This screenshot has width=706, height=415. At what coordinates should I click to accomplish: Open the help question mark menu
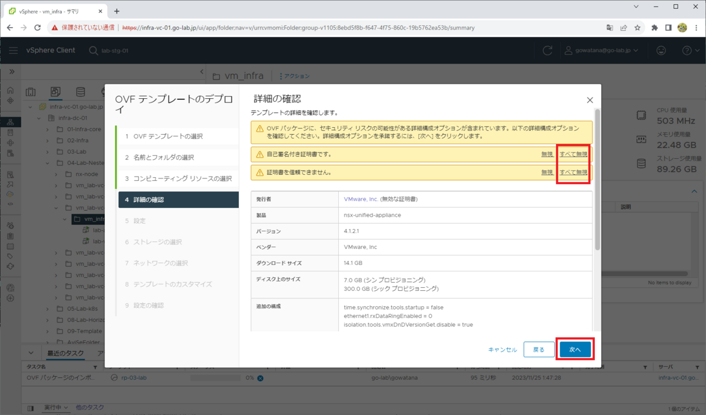coord(690,51)
